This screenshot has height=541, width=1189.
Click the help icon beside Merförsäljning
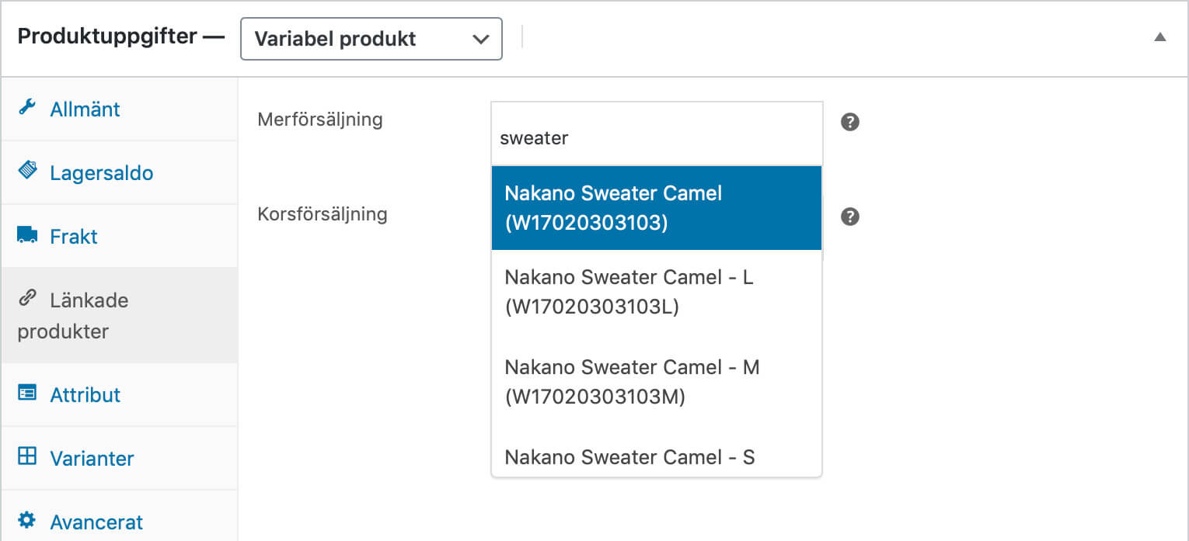tap(850, 122)
